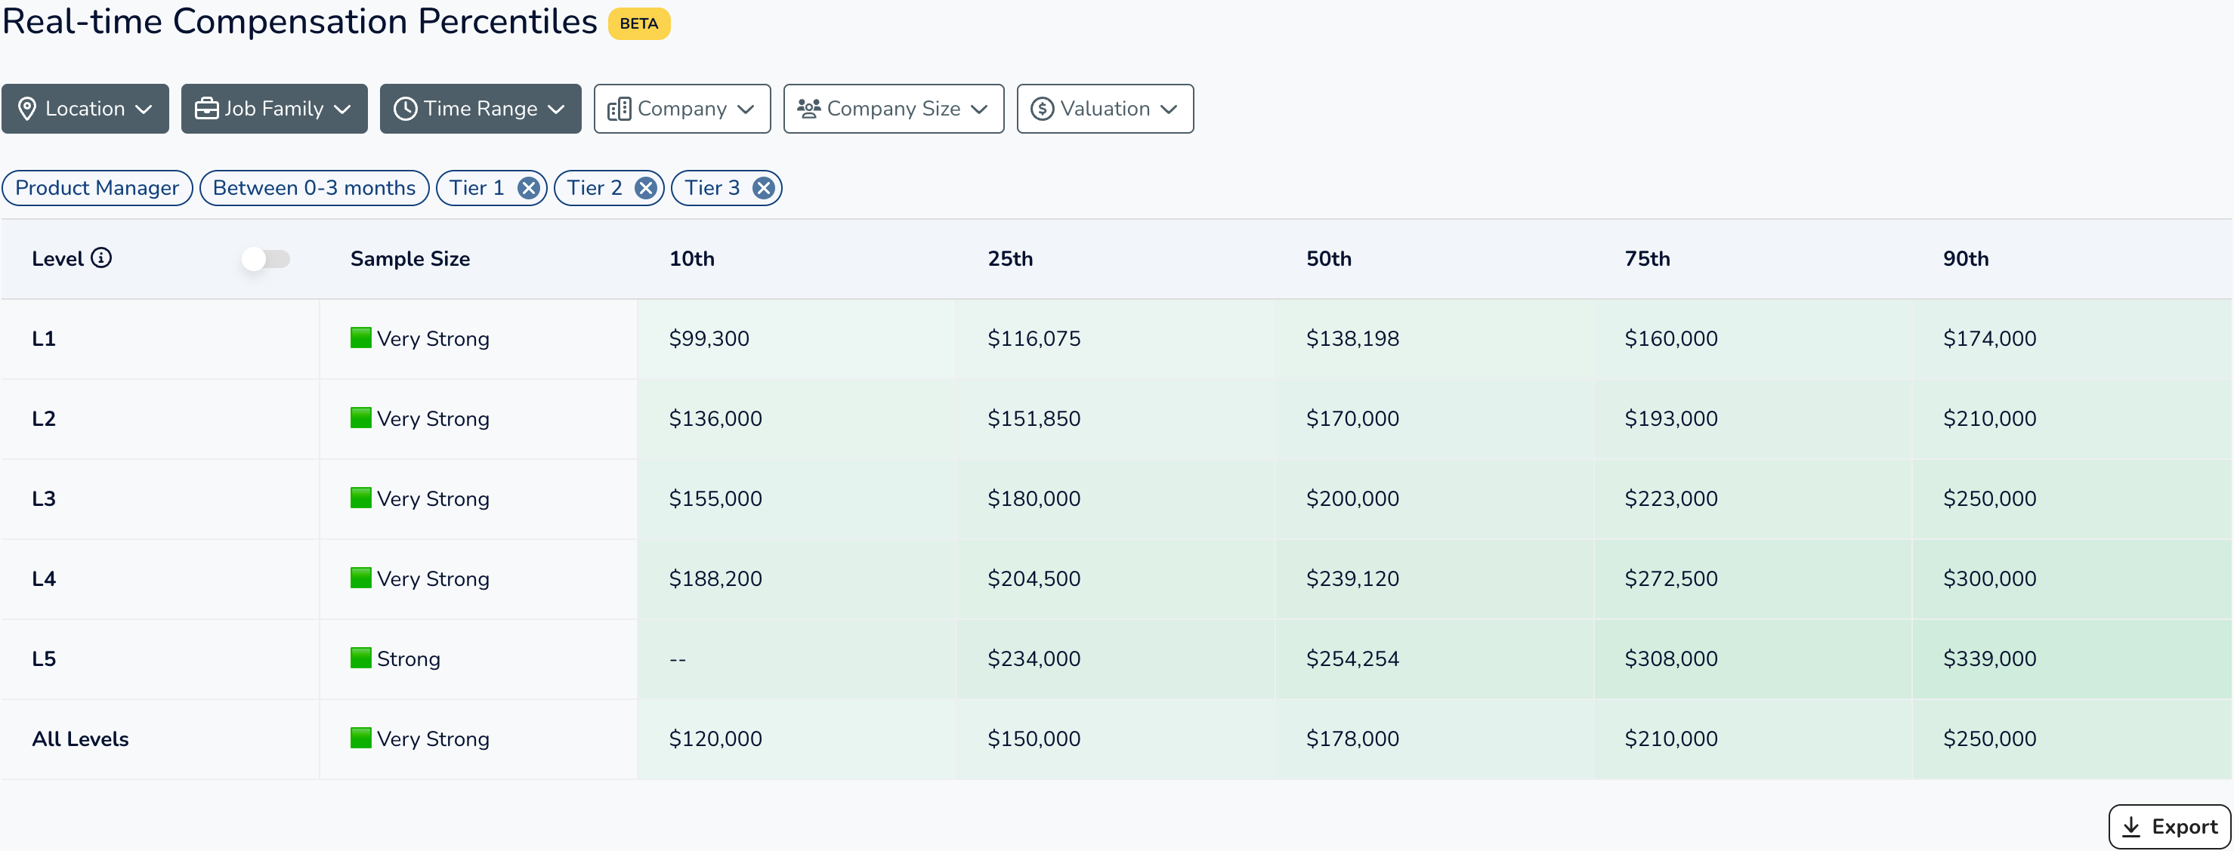
Task: Click the Real-time Compensation Percentiles heading
Action: 300,22
